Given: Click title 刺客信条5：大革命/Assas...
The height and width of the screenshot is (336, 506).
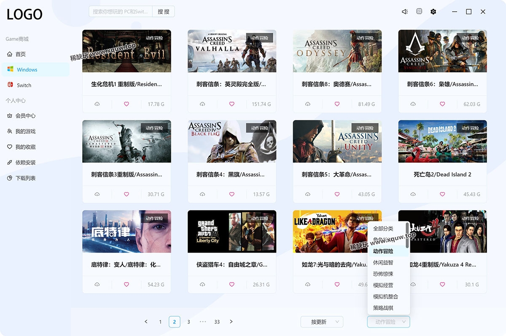Looking at the screenshot, I should [336, 174].
